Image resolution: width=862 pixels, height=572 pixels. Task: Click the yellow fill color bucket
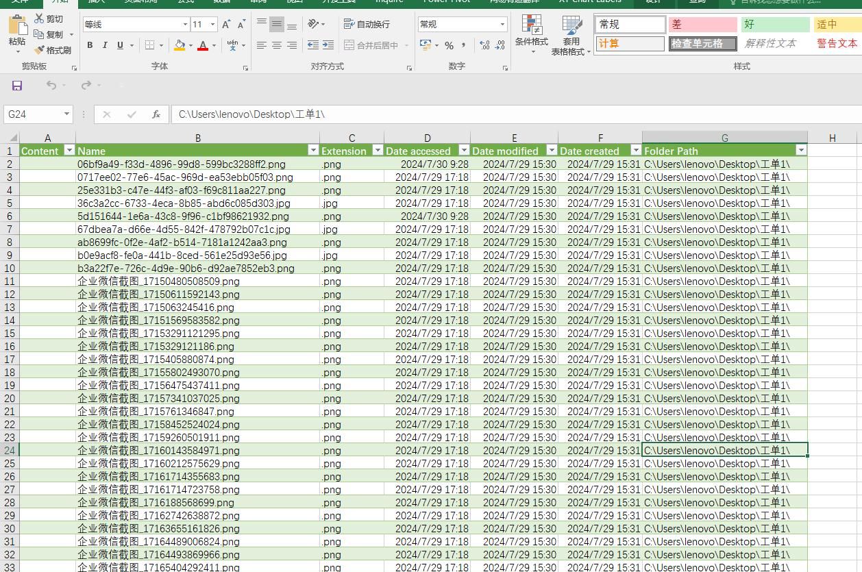tap(180, 45)
